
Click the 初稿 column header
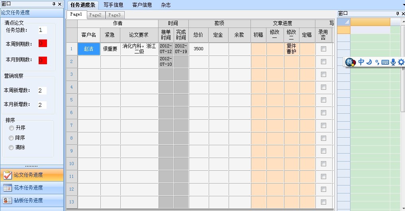pyautogui.click(x=258, y=35)
